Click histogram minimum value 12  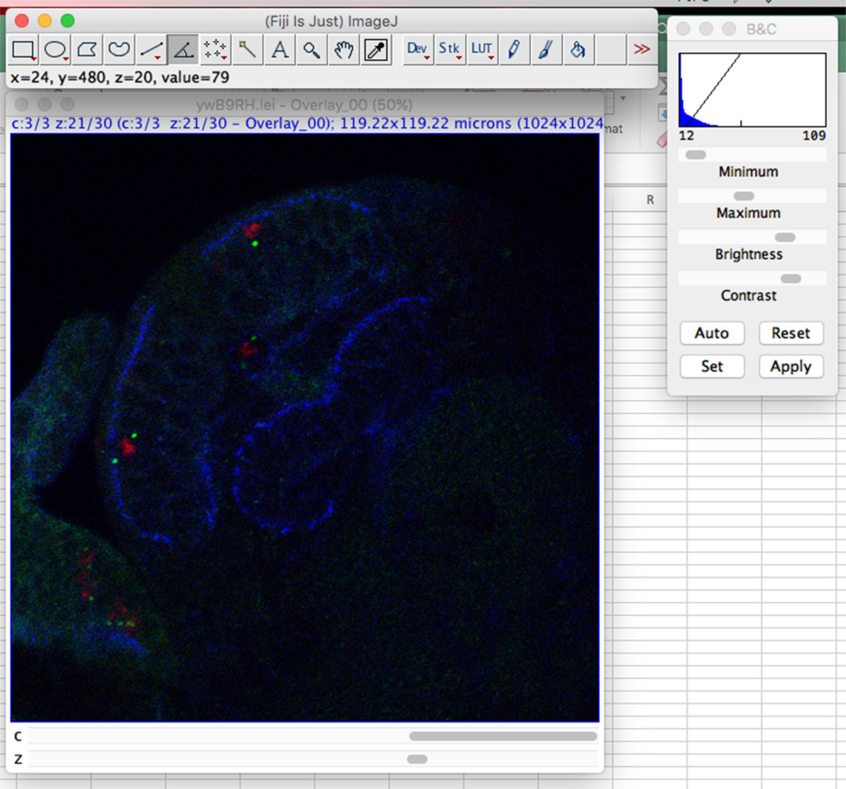click(687, 135)
